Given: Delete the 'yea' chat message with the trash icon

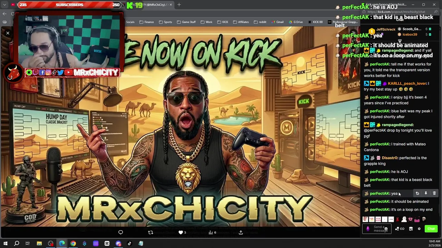Looking at the screenshot, I should tap(434, 194).
